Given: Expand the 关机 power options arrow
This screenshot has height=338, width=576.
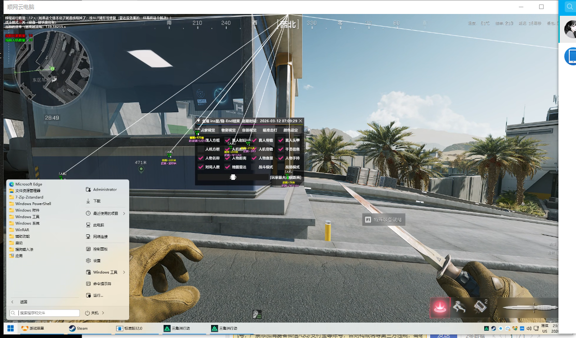Looking at the screenshot, I should pos(103,313).
